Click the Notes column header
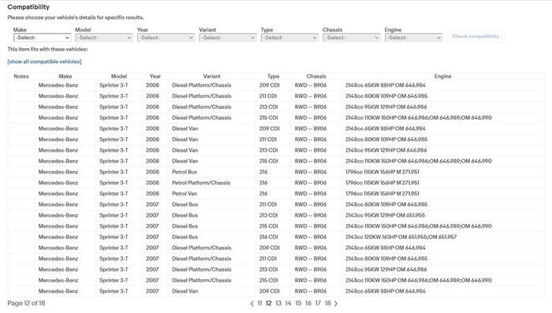Image resolution: width=552 pixels, height=313 pixels. (21, 76)
